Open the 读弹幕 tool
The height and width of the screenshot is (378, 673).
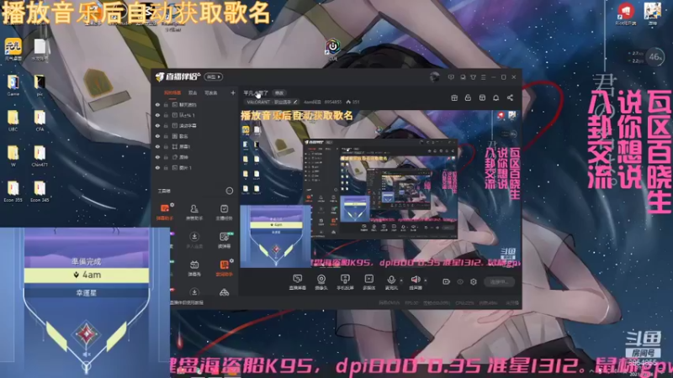[x=224, y=239]
